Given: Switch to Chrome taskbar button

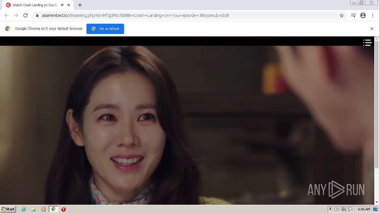Looking at the screenshot, I should pos(53,209).
